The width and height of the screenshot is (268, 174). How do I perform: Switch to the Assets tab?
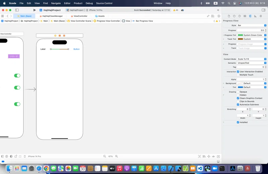click(100, 16)
